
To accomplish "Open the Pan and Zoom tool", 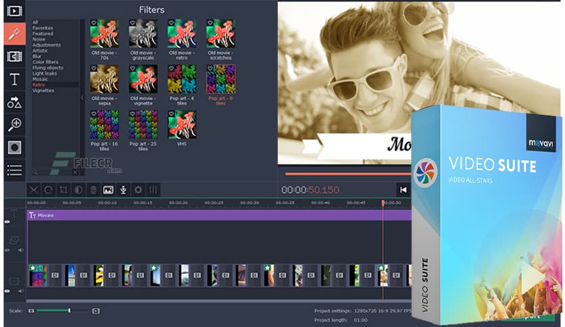I will point(14,124).
